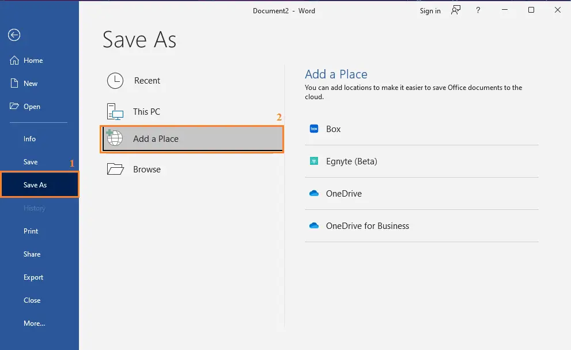Maximize the Word window
Screen dimensions: 571x350
[531, 10]
